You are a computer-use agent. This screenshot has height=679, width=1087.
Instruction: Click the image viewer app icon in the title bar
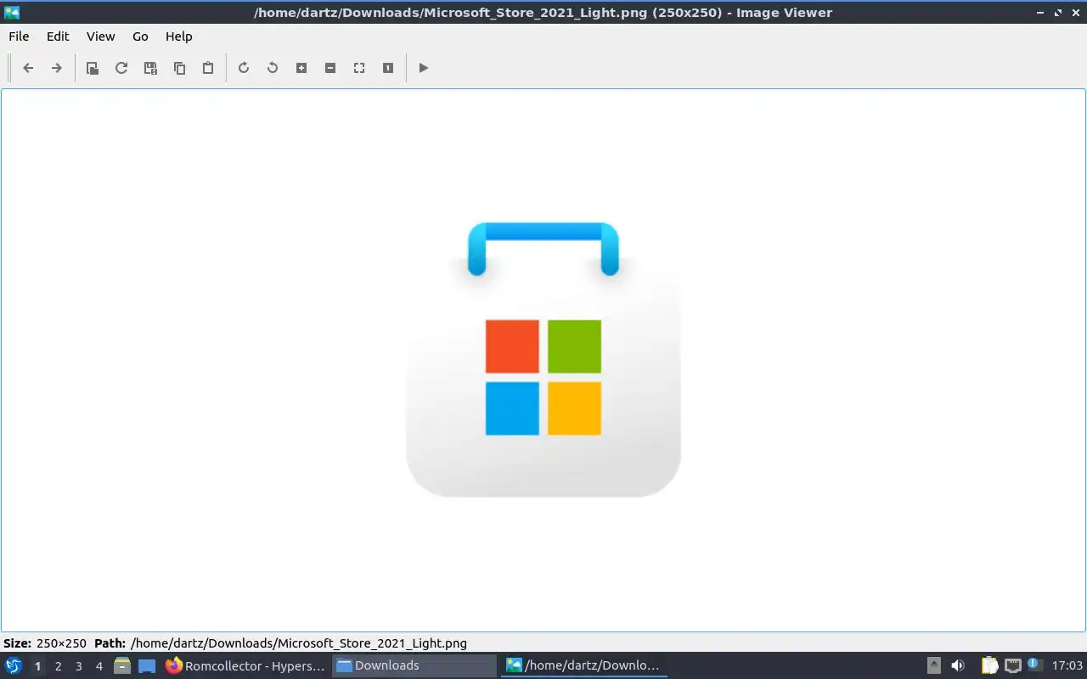12,12
